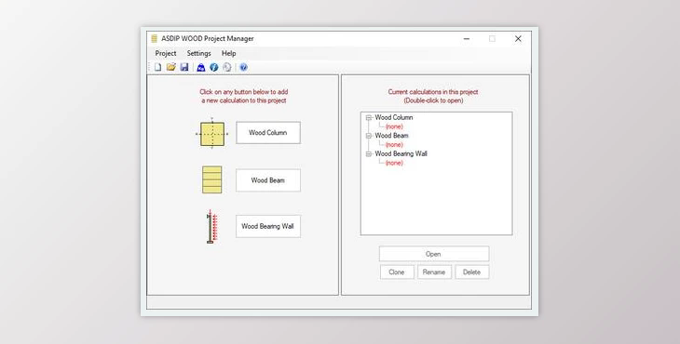
Task: Click the Clone button
Action: click(397, 272)
